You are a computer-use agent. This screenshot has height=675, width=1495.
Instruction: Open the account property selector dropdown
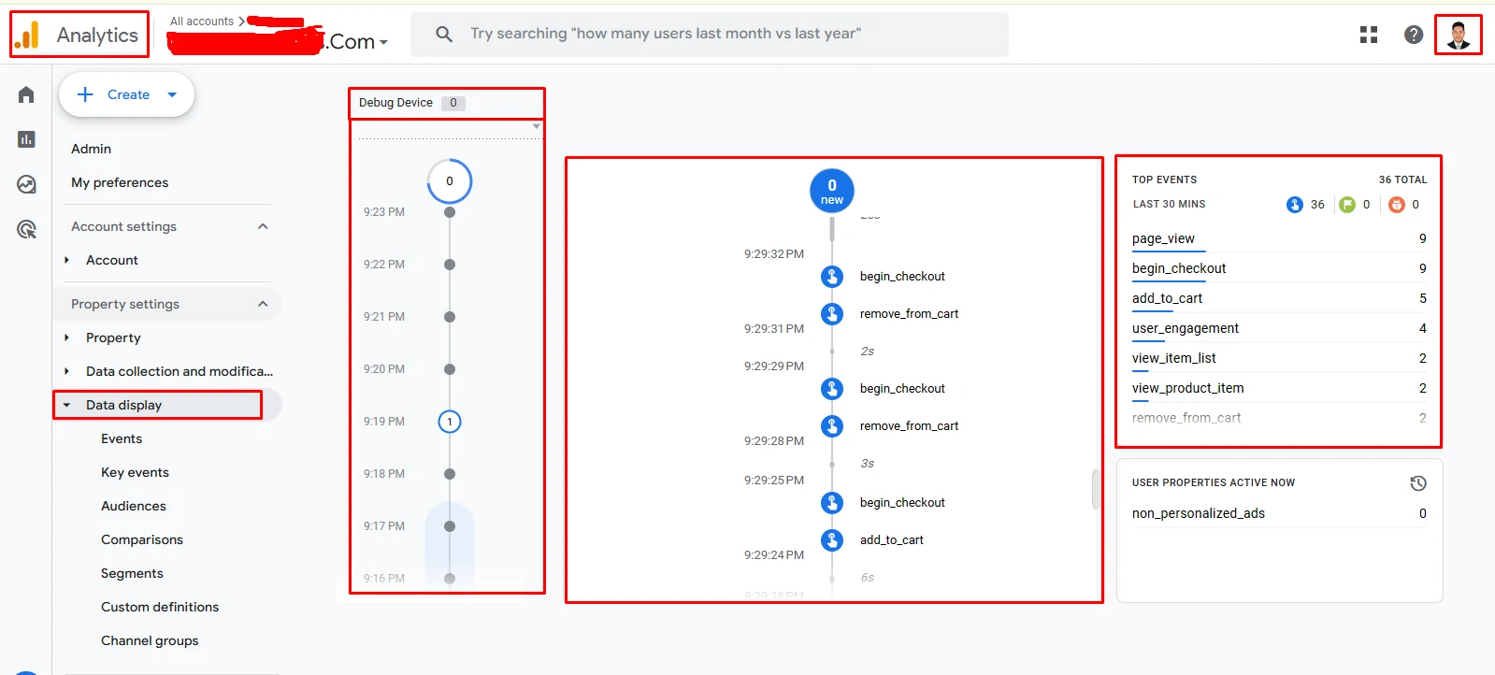[383, 42]
